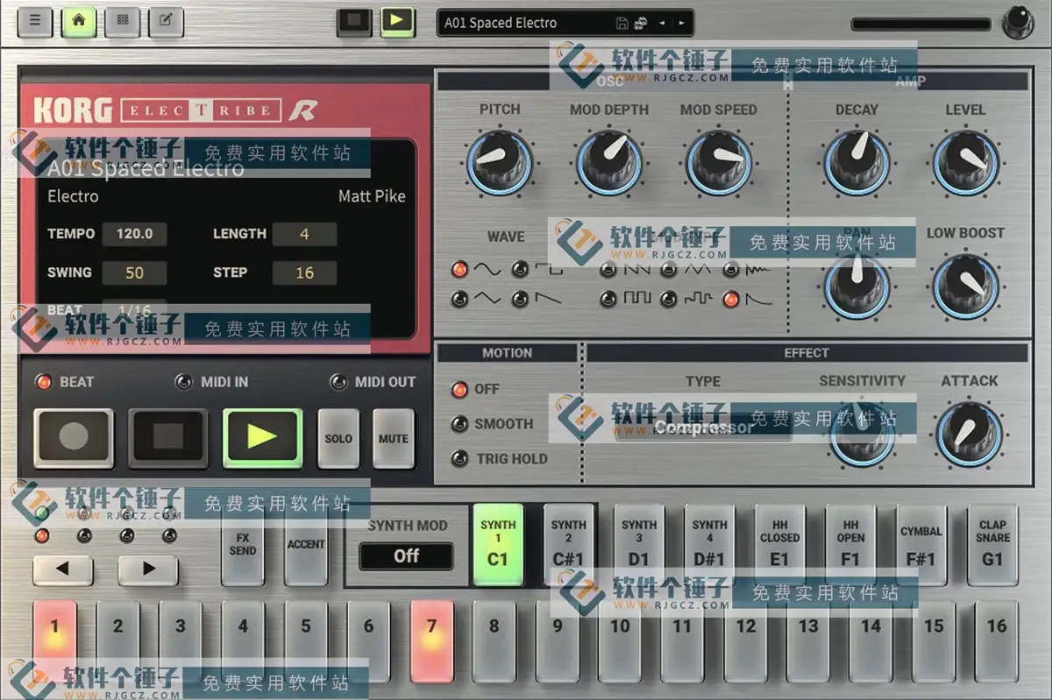Click the large stop button beside record
Screen dimensions: 1052x700
click(168, 437)
